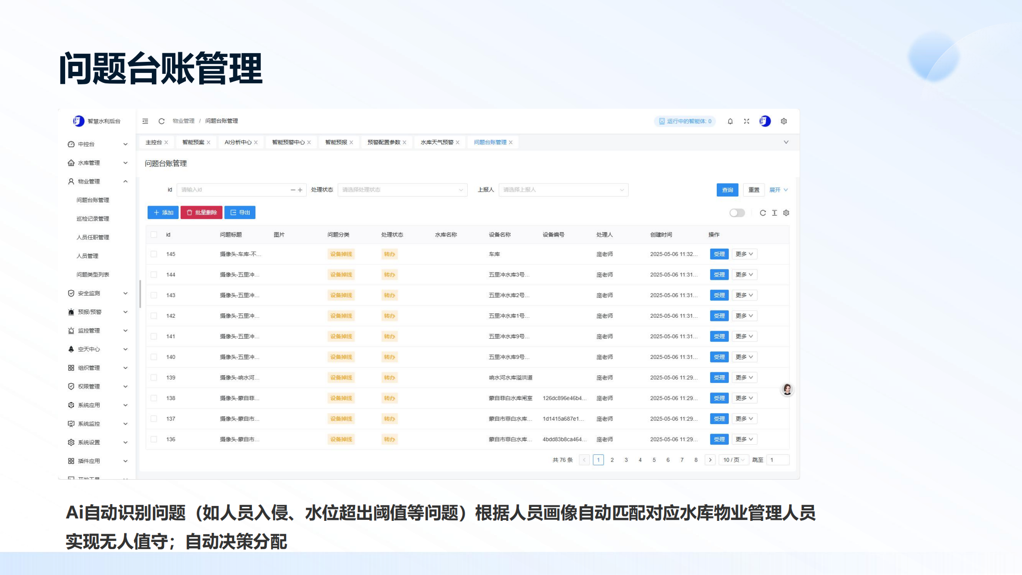1022x575 pixels.
Task: Open the 处理状态 dropdown
Action: [402, 190]
